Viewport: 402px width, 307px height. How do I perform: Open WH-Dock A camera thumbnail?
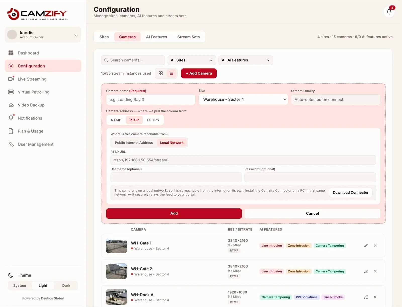tap(116, 297)
